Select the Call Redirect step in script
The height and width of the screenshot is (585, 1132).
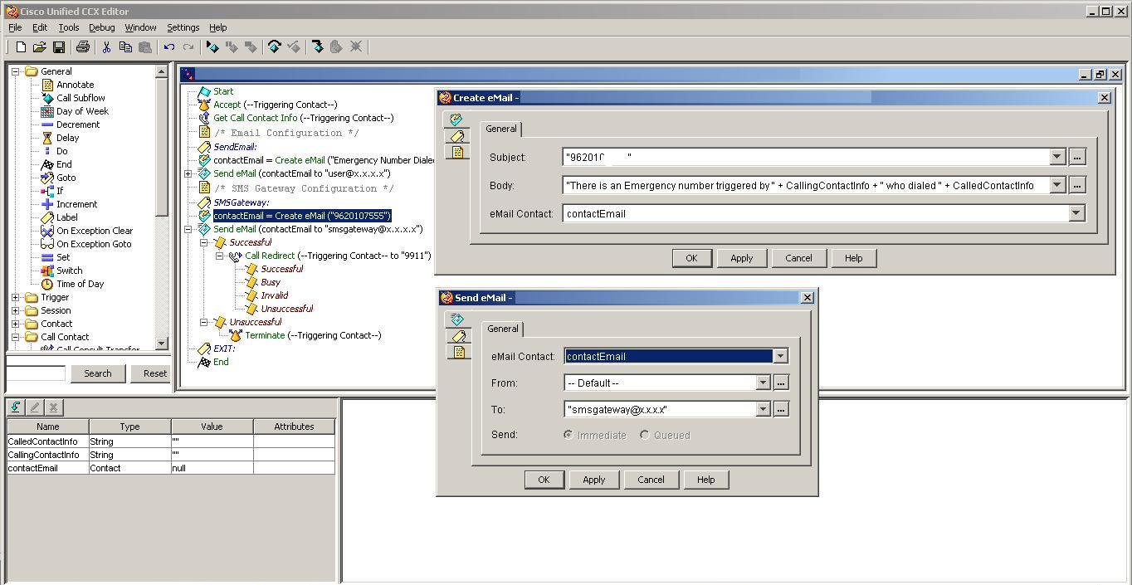(x=329, y=256)
